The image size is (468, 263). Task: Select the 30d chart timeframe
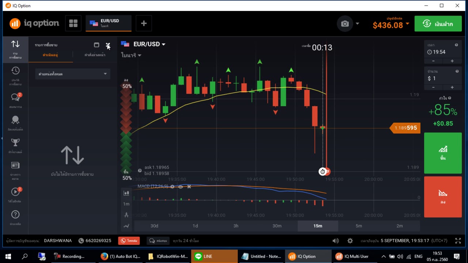coord(154,226)
